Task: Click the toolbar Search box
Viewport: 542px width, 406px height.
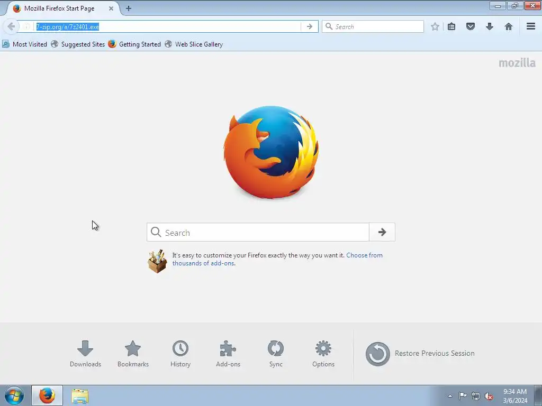Action: (x=373, y=26)
